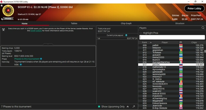This screenshot has height=110, width=206.
Task: Toggle the Highlight Pros checkbox
Action: [x=141, y=33]
